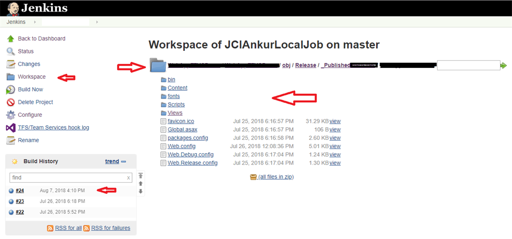The image size is (512, 239).
Task: Navigate to obj in path breadcrumb
Action: pos(286,65)
